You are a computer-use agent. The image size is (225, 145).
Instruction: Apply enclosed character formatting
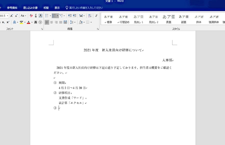pos(40,22)
